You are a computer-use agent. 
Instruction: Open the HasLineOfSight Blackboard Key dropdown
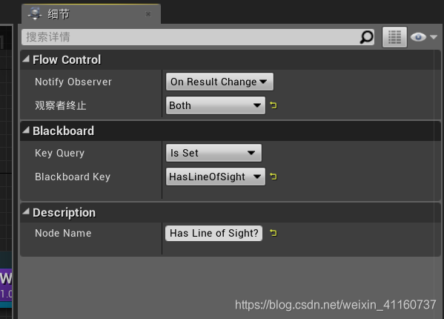[216, 177]
